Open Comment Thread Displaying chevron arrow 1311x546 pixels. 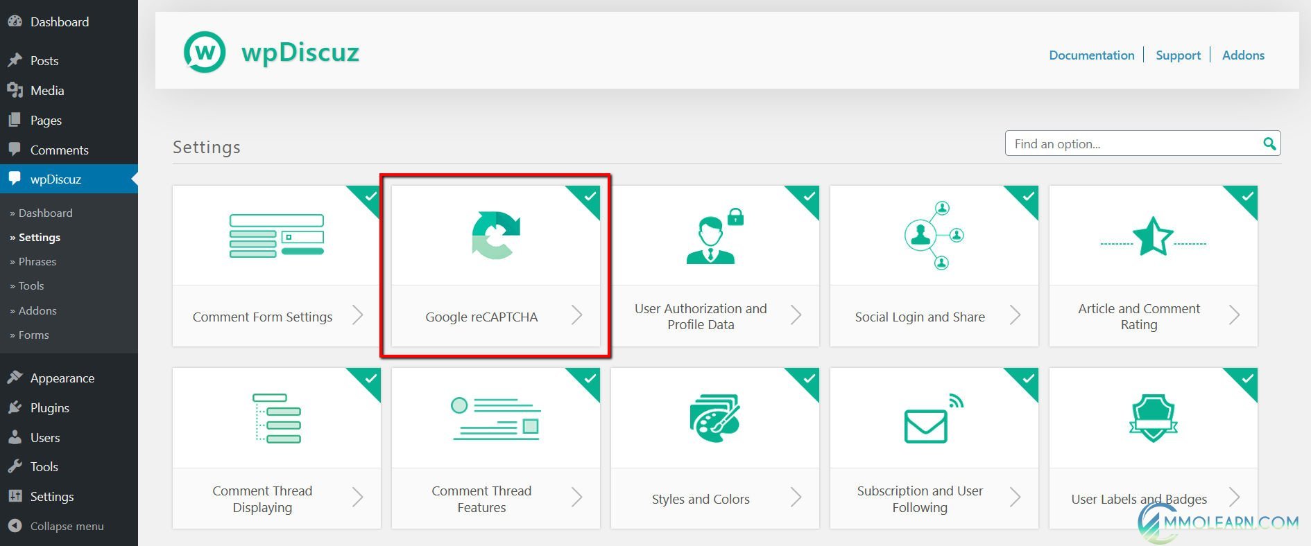[357, 497]
